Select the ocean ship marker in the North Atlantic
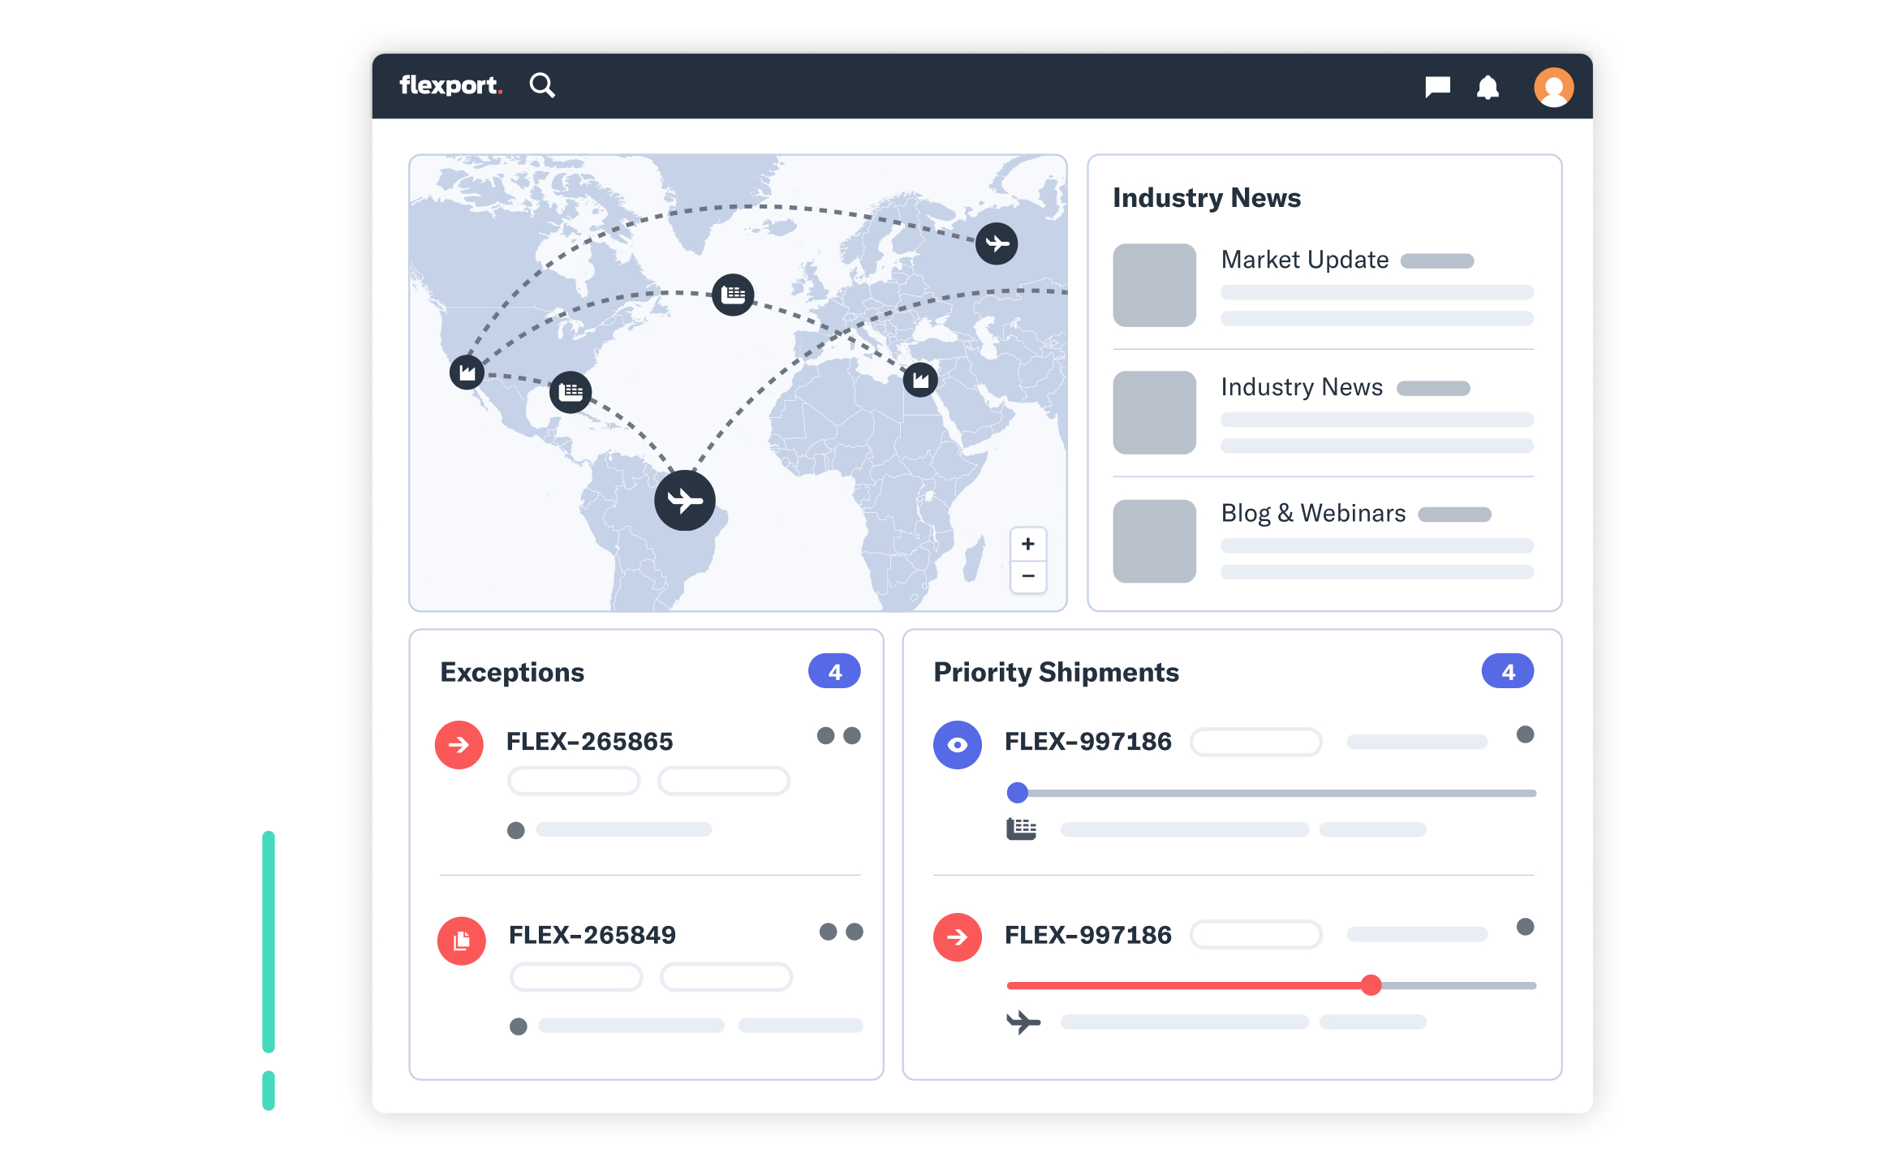 pyautogui.click(x=733, y=295)
